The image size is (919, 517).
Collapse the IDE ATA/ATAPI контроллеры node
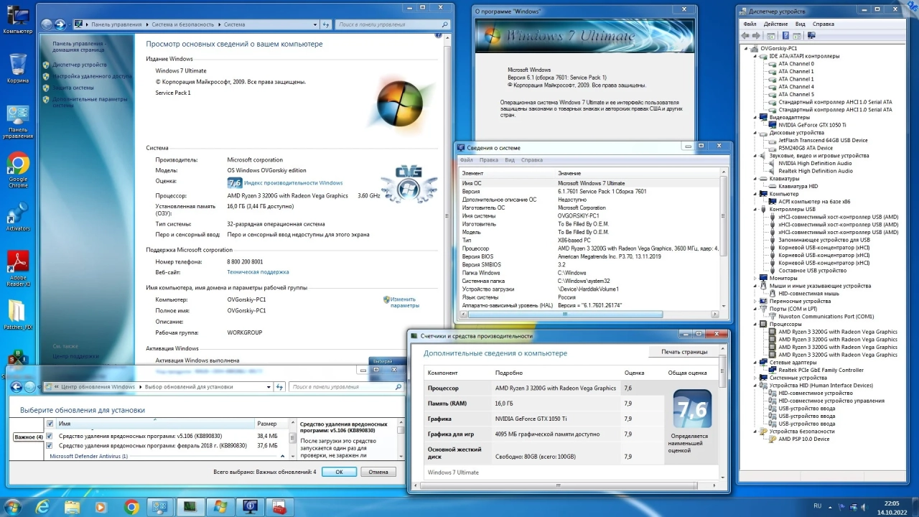point(755,56)
